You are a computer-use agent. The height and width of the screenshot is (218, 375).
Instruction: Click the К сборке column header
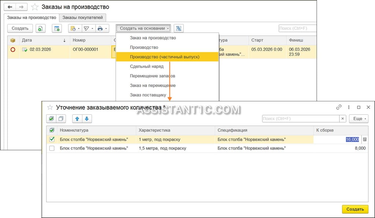(341, 130)
